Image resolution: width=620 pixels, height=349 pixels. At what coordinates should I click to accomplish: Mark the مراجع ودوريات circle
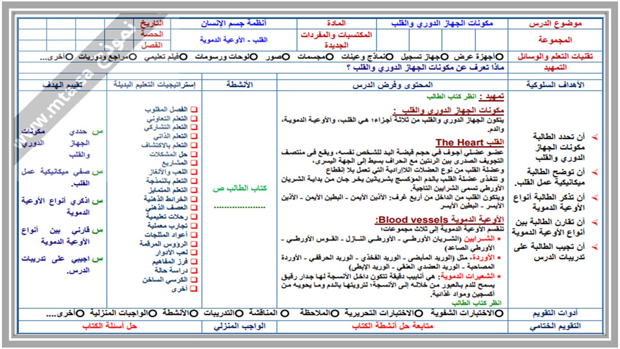click(x=133, y=57)
